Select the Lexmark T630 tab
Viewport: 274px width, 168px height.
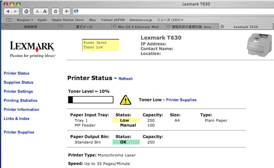point(246,27)
